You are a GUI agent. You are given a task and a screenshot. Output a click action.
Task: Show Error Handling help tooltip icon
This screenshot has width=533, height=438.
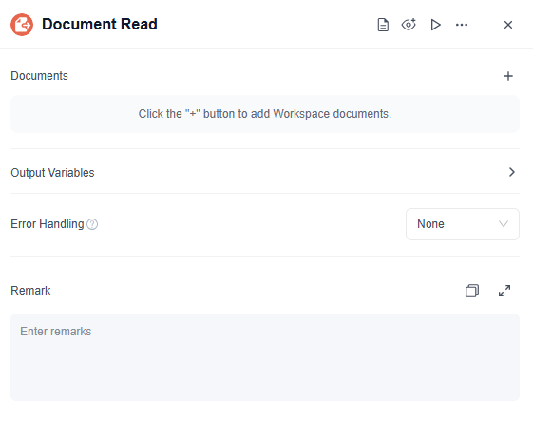click(92, 224)
